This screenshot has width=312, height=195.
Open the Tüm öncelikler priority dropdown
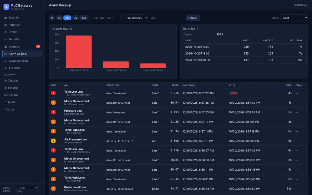[135, 18]
